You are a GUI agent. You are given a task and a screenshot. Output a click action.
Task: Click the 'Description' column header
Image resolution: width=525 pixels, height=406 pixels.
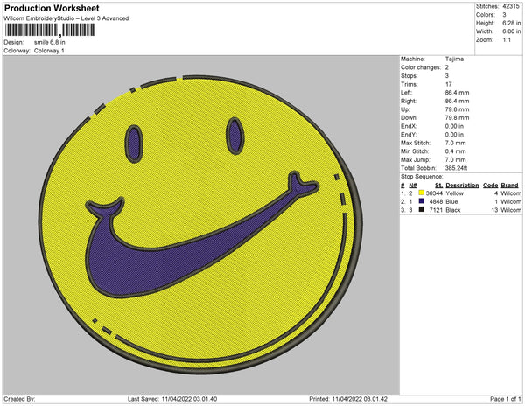click(462, 185)
